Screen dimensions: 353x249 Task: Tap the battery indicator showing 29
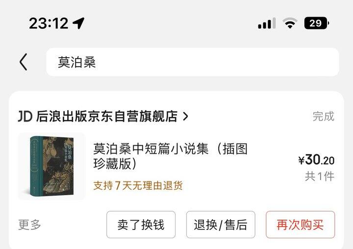coord(317,23)
